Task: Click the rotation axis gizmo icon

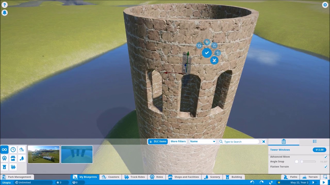Action: click(207, 42)
